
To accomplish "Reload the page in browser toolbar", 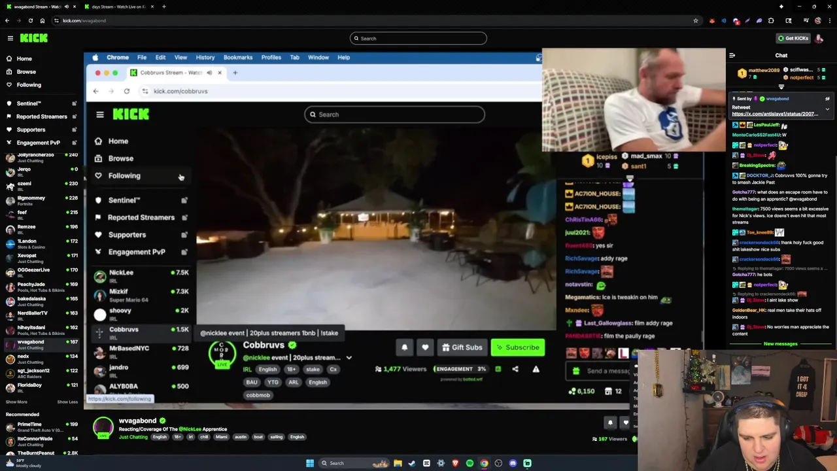I will click(30, 20).
